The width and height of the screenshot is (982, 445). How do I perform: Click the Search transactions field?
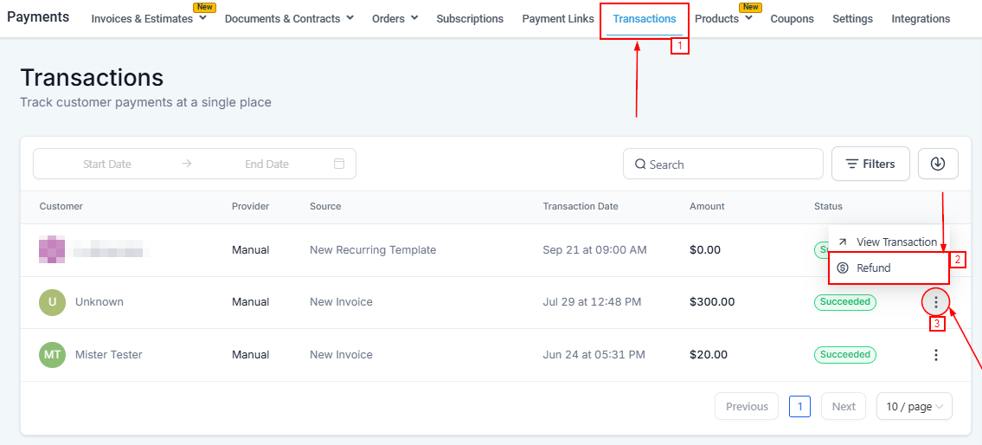(x=722, y=164)
